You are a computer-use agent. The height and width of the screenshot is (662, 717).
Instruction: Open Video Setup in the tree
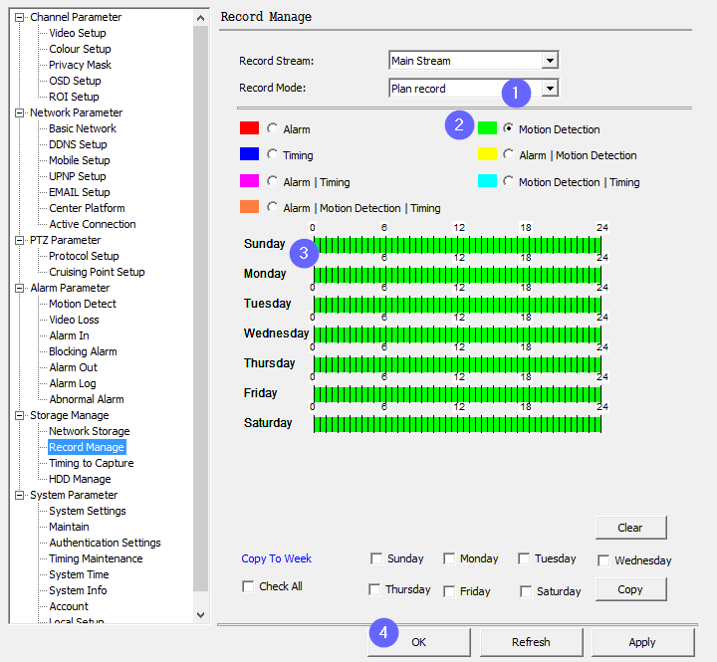click(x=78, y=33)
